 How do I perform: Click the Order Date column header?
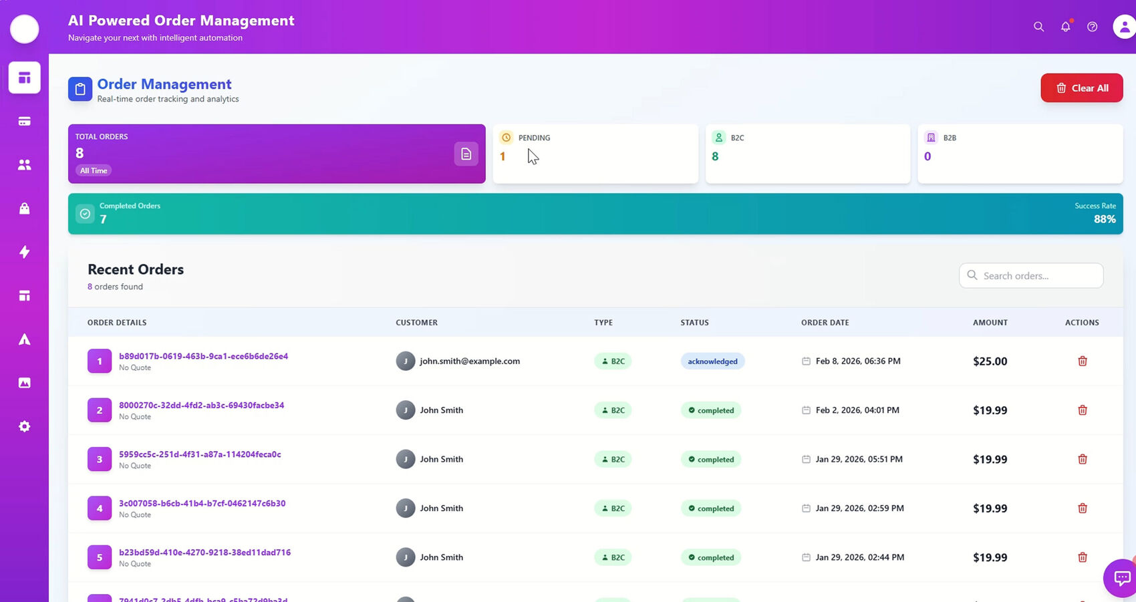tap(825, 322)
